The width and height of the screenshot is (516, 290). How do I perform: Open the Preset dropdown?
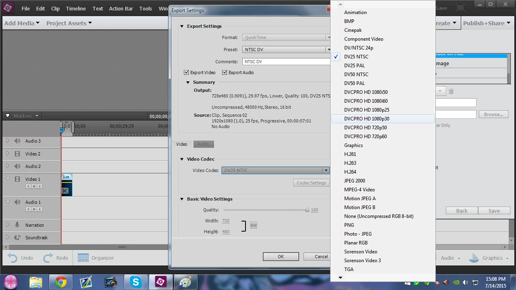[287, 50]
